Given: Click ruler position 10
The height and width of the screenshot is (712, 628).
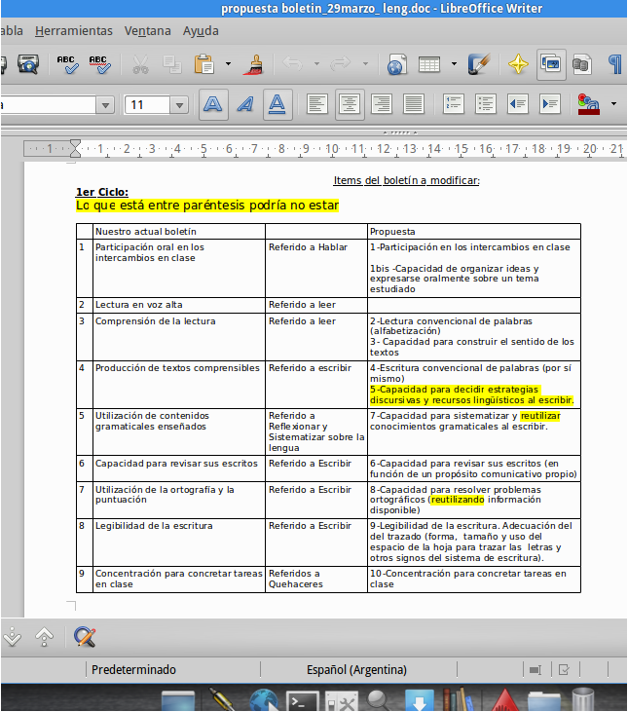Looking at the screenshot, I should click(332, 148).
